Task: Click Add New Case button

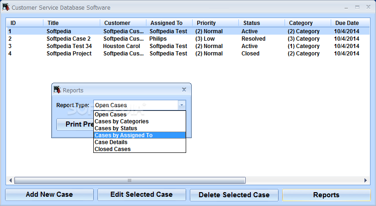Action: [49, 194]
